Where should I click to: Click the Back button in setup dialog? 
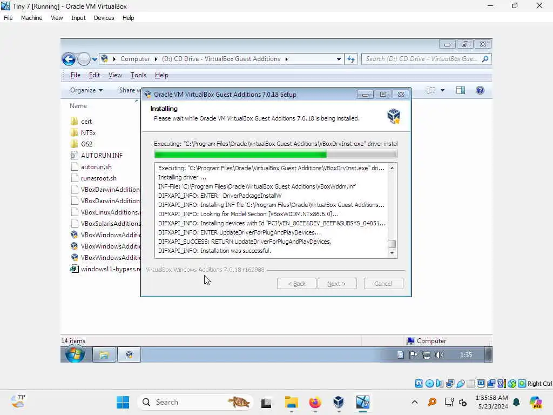click(x=296, y=283)
